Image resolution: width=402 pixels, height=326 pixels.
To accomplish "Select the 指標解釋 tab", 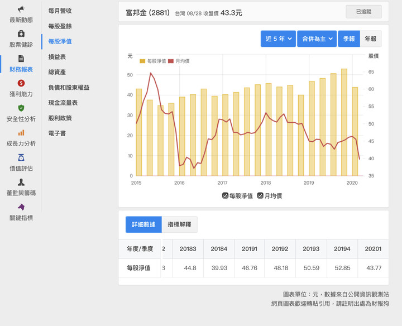I will 179,224.
